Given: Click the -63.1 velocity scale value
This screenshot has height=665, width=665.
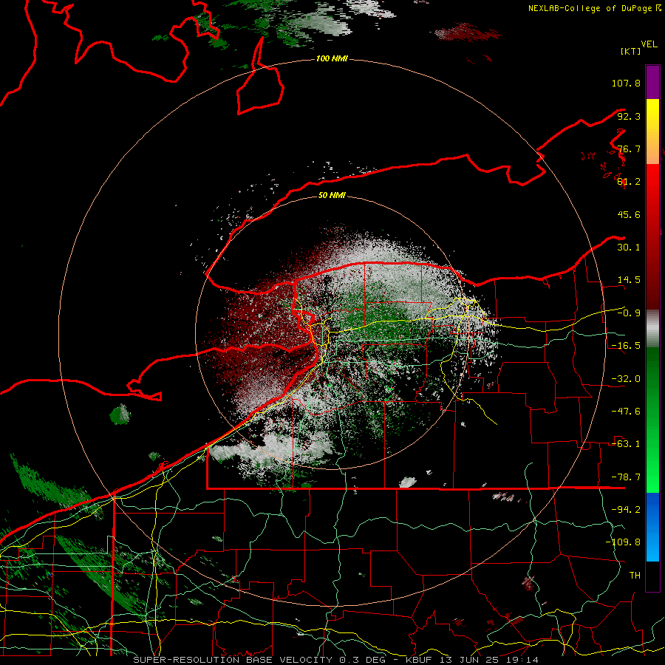Looking at the screenshot, I should (x=626, y=444).
